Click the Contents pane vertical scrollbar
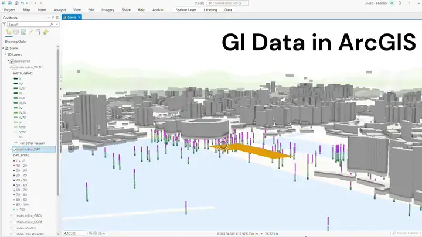422x237 pixels. [58, 122]
